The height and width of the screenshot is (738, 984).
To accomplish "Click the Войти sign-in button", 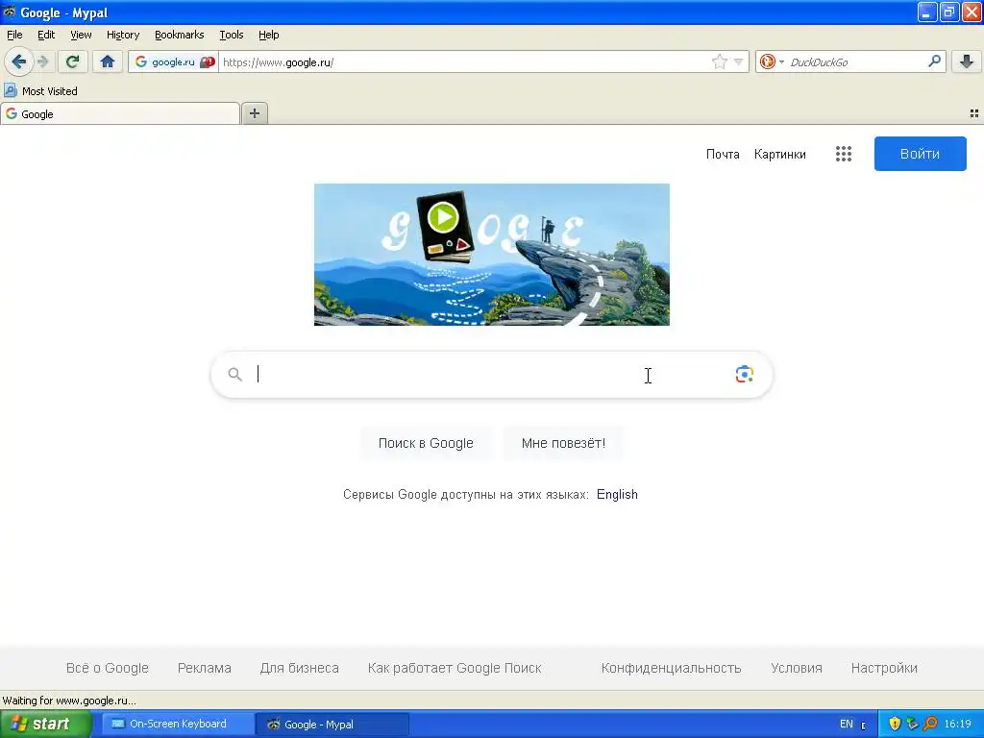I will pos(920,154).
